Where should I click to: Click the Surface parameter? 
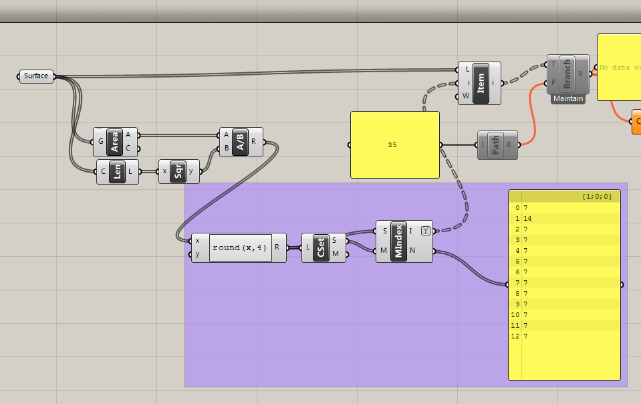click(36, 76)
